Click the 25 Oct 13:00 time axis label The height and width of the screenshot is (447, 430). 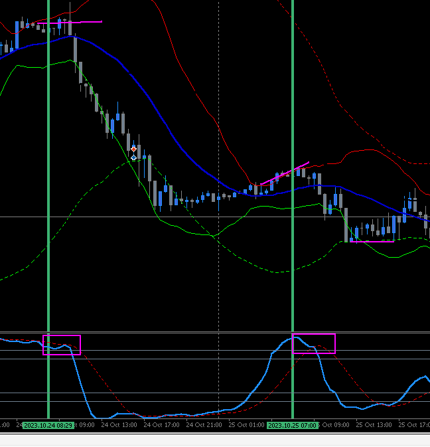[374, 425]
